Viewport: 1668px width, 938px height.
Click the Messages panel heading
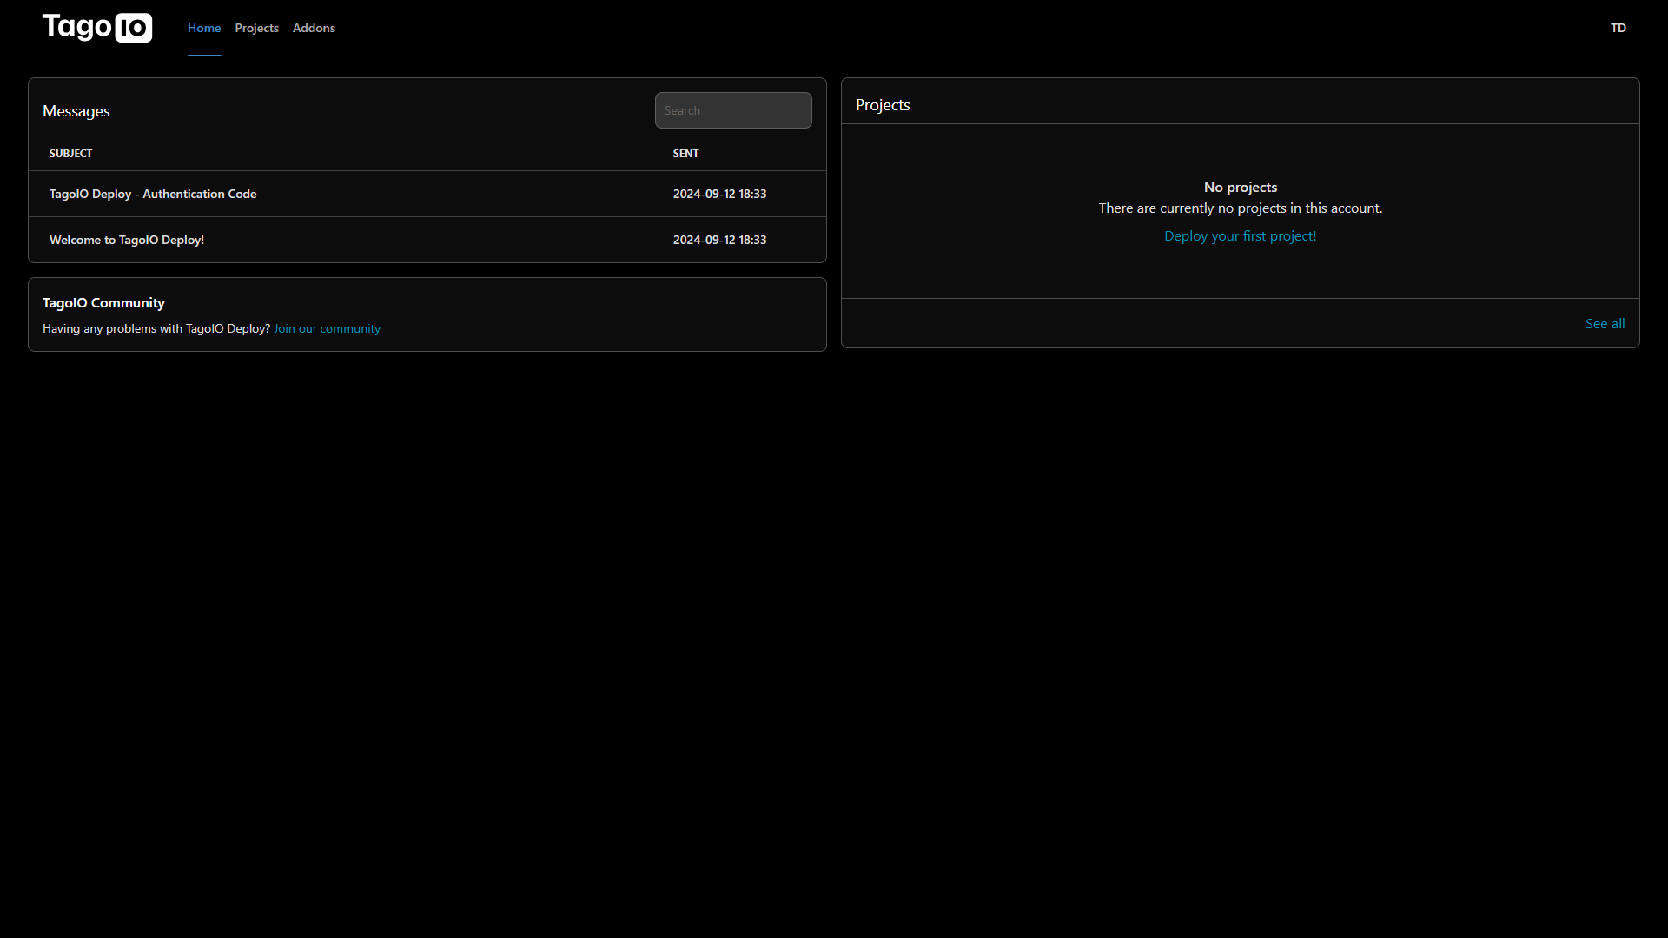click(x=76, y=111)
